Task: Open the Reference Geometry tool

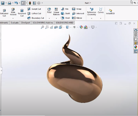Action: [92, 12]
